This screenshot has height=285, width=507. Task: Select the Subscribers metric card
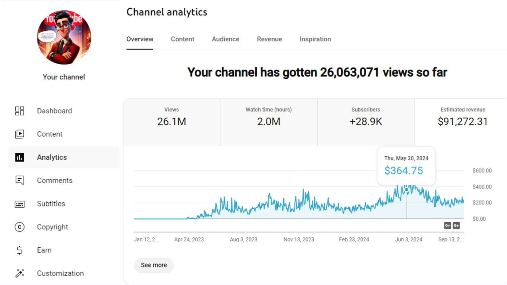pos(366,122)
